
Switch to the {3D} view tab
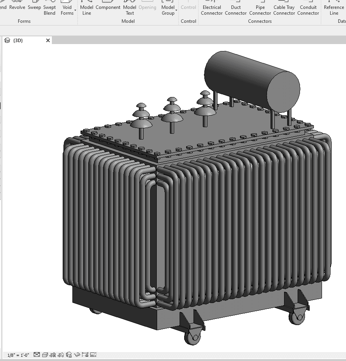coord(18,40)
